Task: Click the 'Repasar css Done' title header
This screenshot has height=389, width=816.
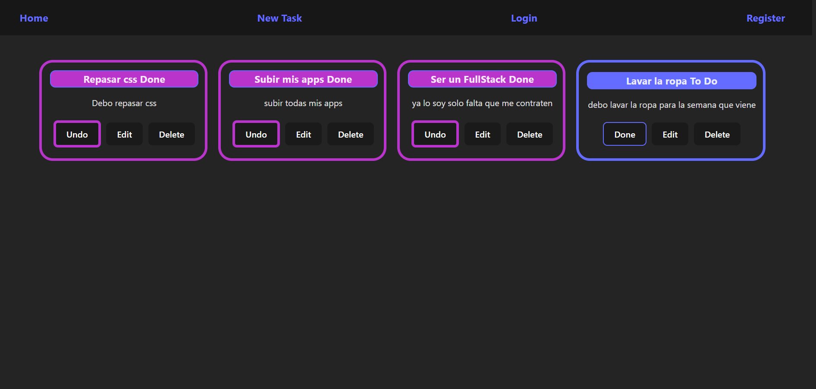Action: [x=124, y=79]
